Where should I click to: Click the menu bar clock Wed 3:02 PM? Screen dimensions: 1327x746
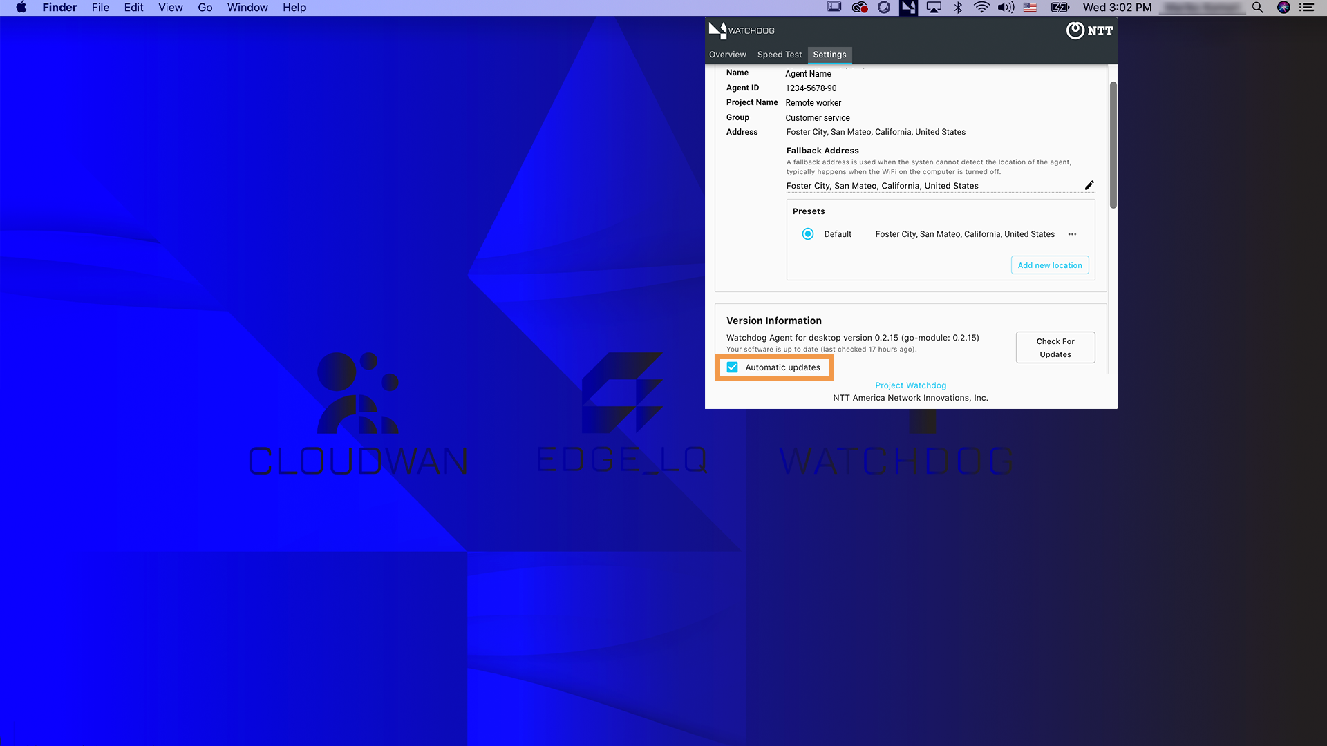coord(1117,8)
